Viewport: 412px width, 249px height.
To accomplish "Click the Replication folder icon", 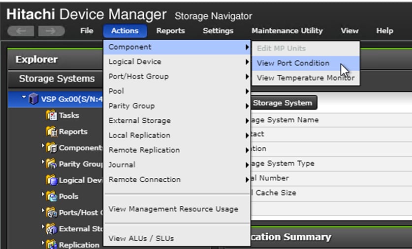I will coord(51,245).
